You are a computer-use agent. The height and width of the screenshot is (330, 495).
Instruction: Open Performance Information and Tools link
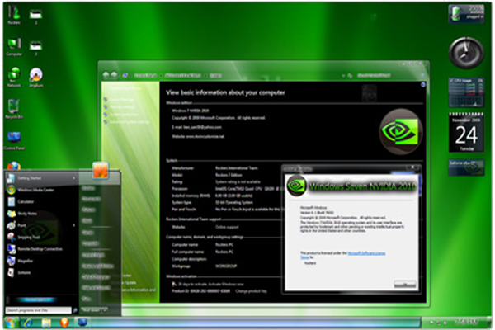click(x=137, y=290)
